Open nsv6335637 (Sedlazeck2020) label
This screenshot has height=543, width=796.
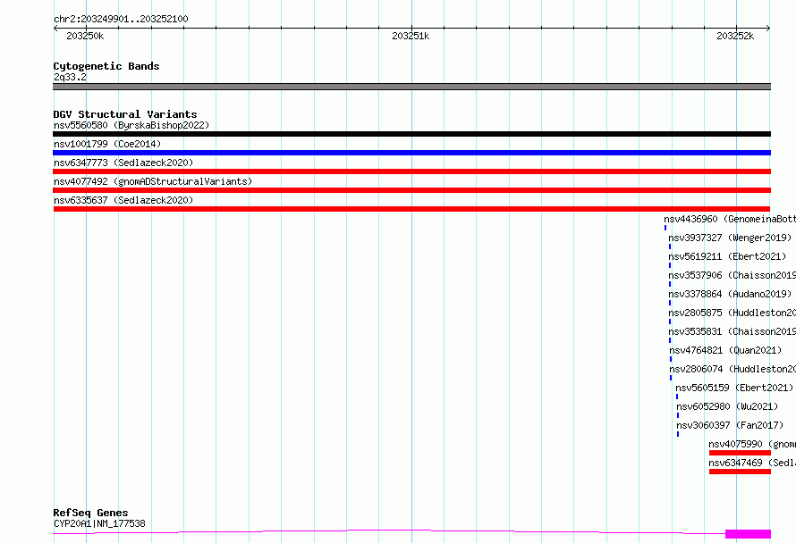coord(123,200)
